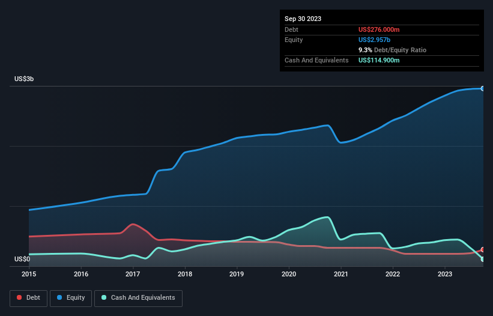The height and width of the screenshot is (316, 493).
Task: Select the 2015 x-axis label
Action: point(29,274)
